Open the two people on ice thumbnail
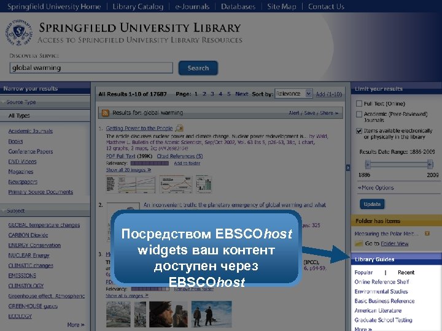The height and width of the screenshot is (331, 442). pyautogui.click(x=211, y=314)
